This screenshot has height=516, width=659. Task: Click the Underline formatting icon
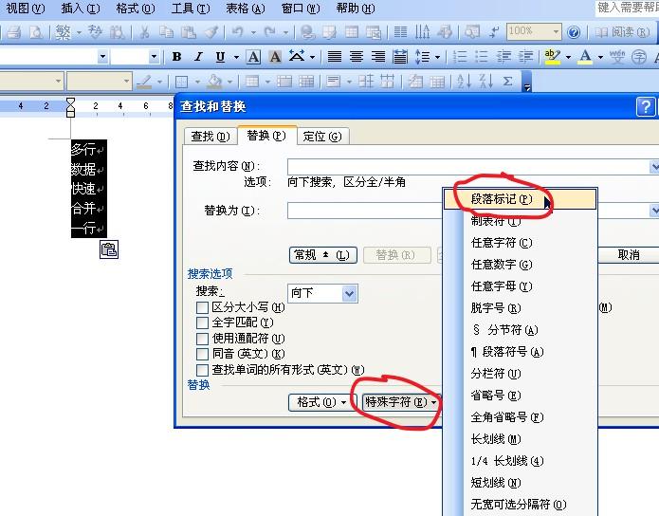[x=220, y=56]
